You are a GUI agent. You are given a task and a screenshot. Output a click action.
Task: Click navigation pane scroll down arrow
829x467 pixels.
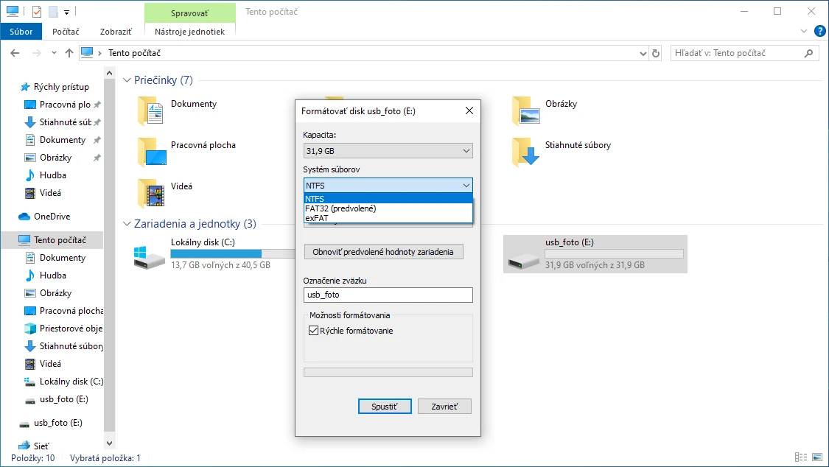pos(110,443)
